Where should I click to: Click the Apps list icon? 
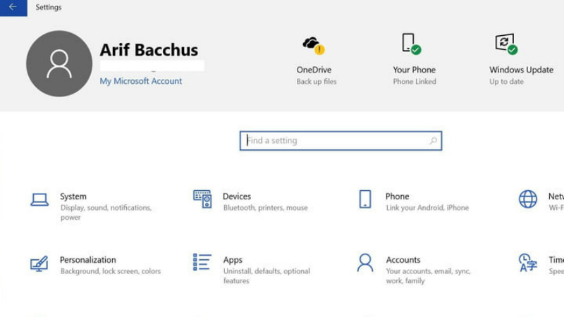point(202,262)
